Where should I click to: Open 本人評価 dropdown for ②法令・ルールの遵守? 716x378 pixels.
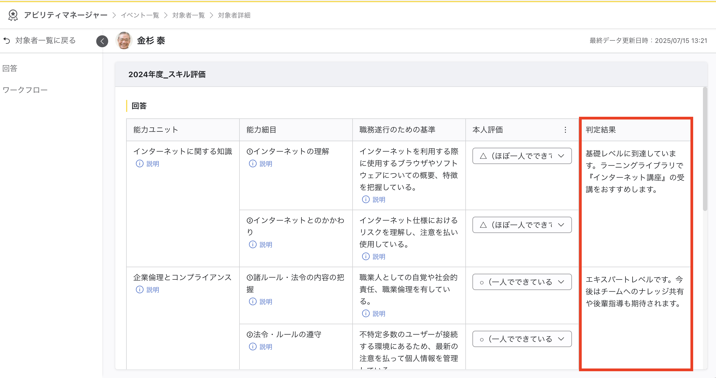click(x=522, y=339)
